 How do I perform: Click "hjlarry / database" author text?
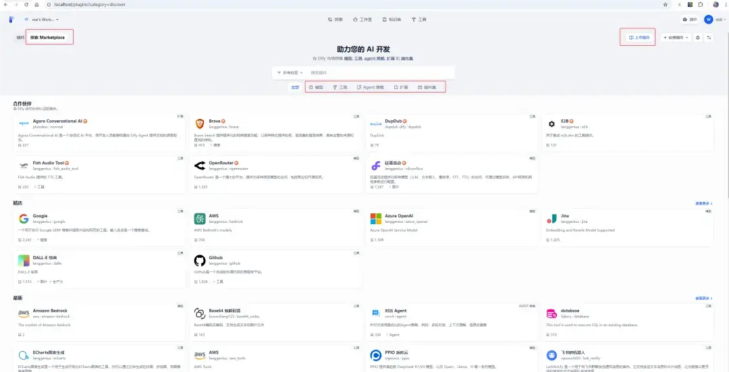(574, 316)
